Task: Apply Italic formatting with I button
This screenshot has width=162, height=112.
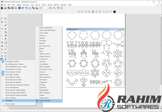Action: pos(96,12)
